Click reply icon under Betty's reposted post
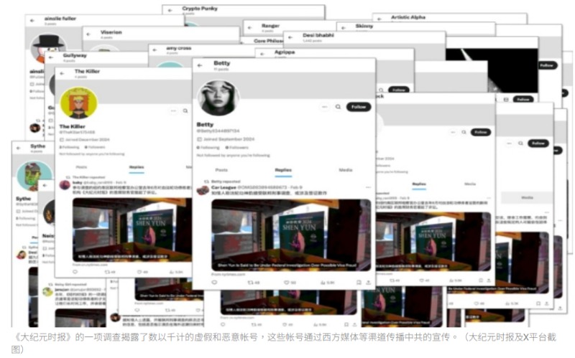Image resolution: width=575 pixels, height=358 pixels. tap(214, 282)
